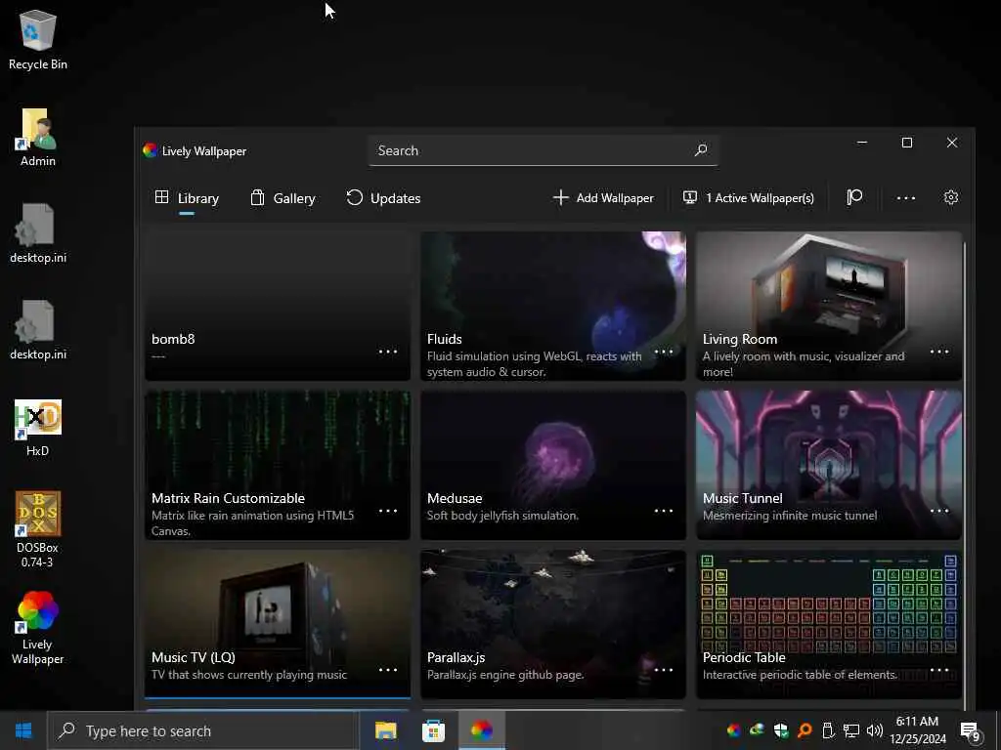
Task: Select the HxD desktop shortcut
Action: coord(38,428)
